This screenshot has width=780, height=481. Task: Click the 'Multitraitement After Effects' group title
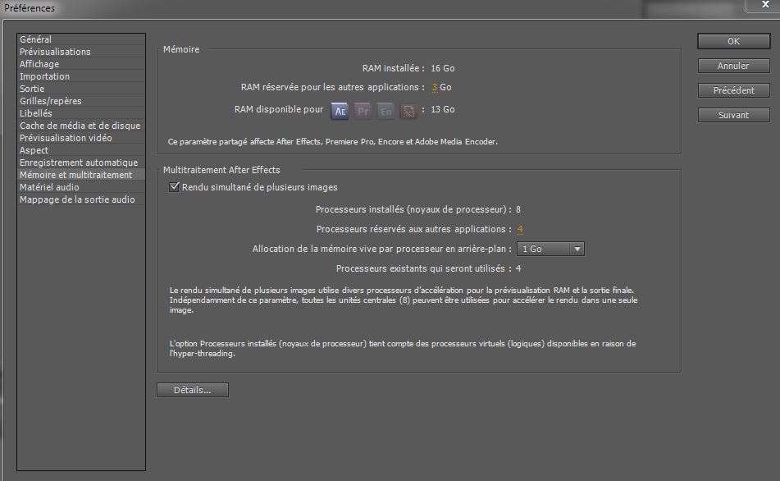tap(221, 170)
